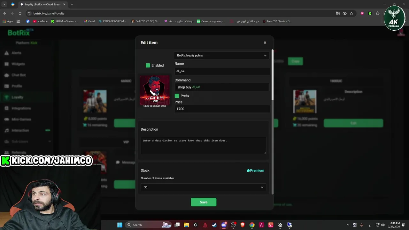Image resolution: width=409 pixels, height=230 pixels.
Task: Switch the Arabic input language indicator
Action: point(370,225)
